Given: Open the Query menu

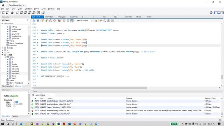Looking at the screenshot, I should [20, 9].
